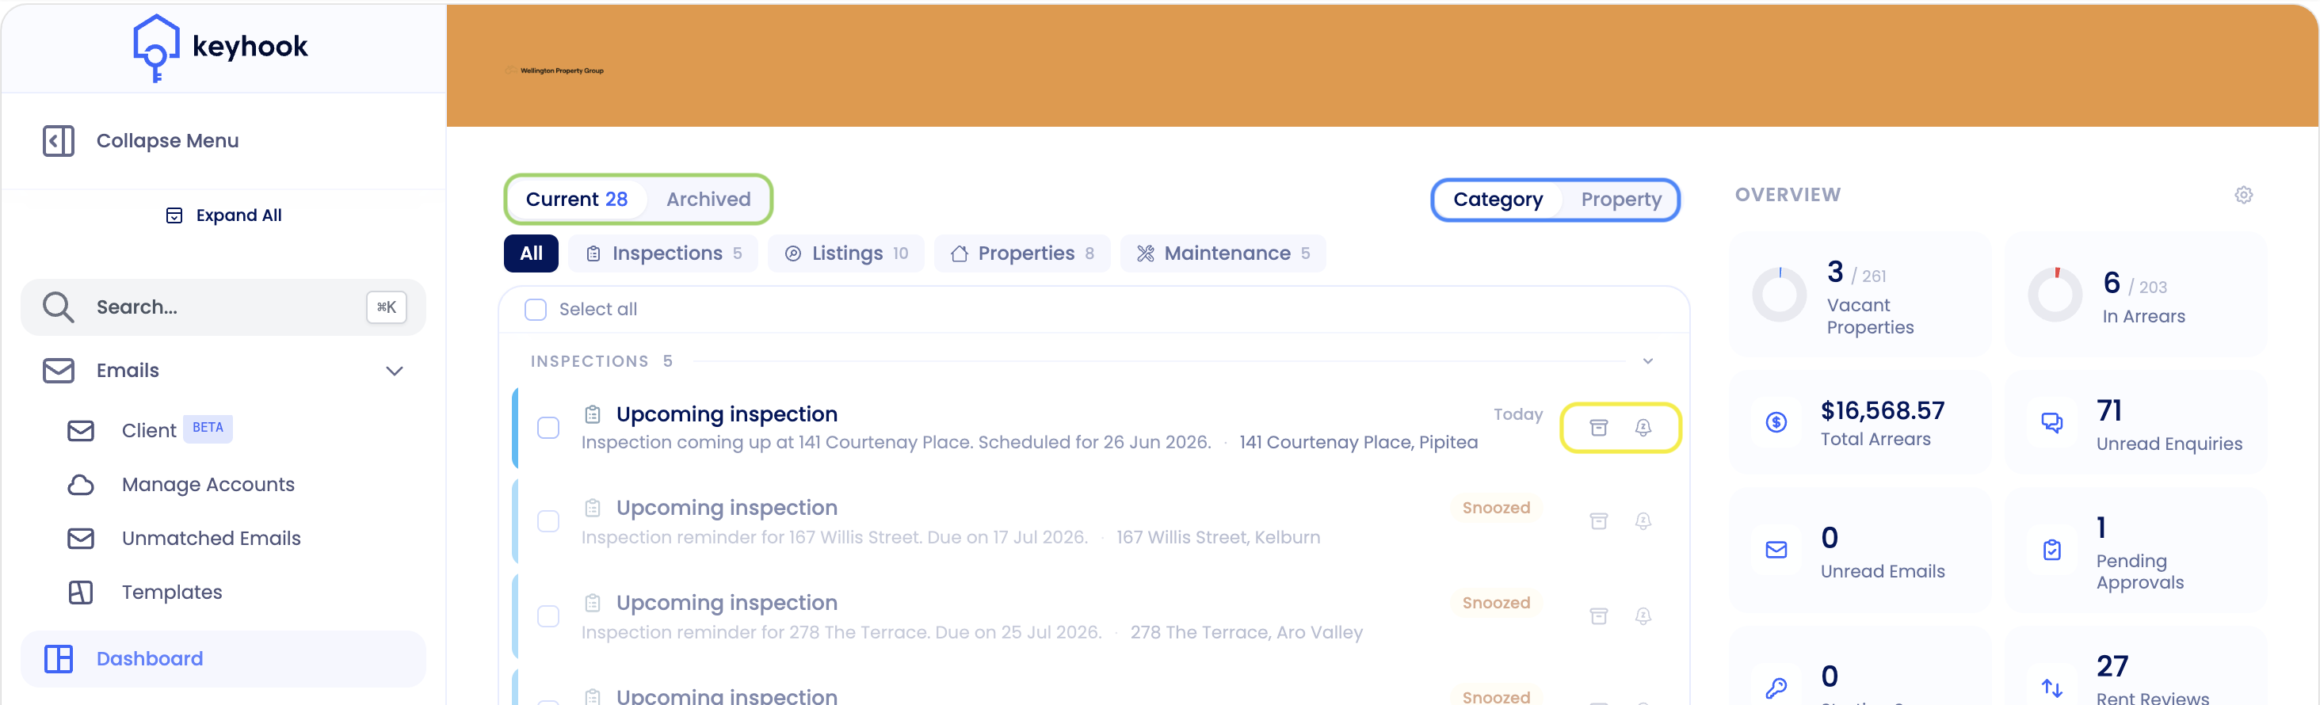Check the 167 Willis Street inspection checkbox
This screenshot has width=2320, height=705.
click(x=548, y=521)
